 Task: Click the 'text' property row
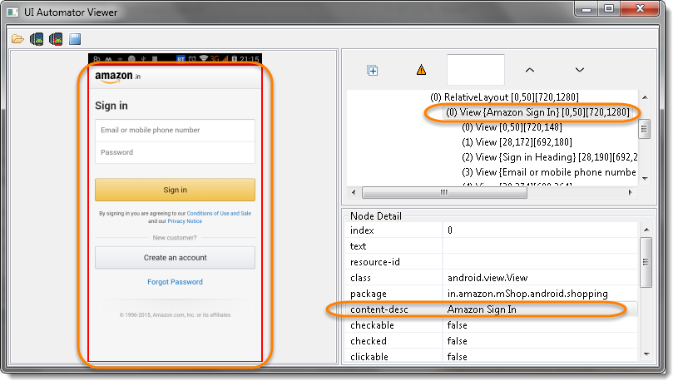point(492,246)
